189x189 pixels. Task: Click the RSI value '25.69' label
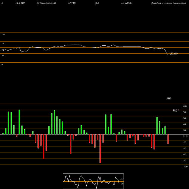click(174, 54)
